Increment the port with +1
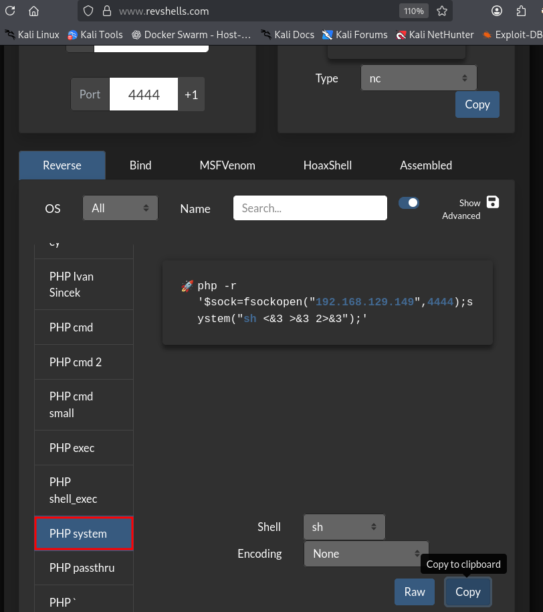The width and height of the screenshot is (543, 612). click(x=191, y=94)
